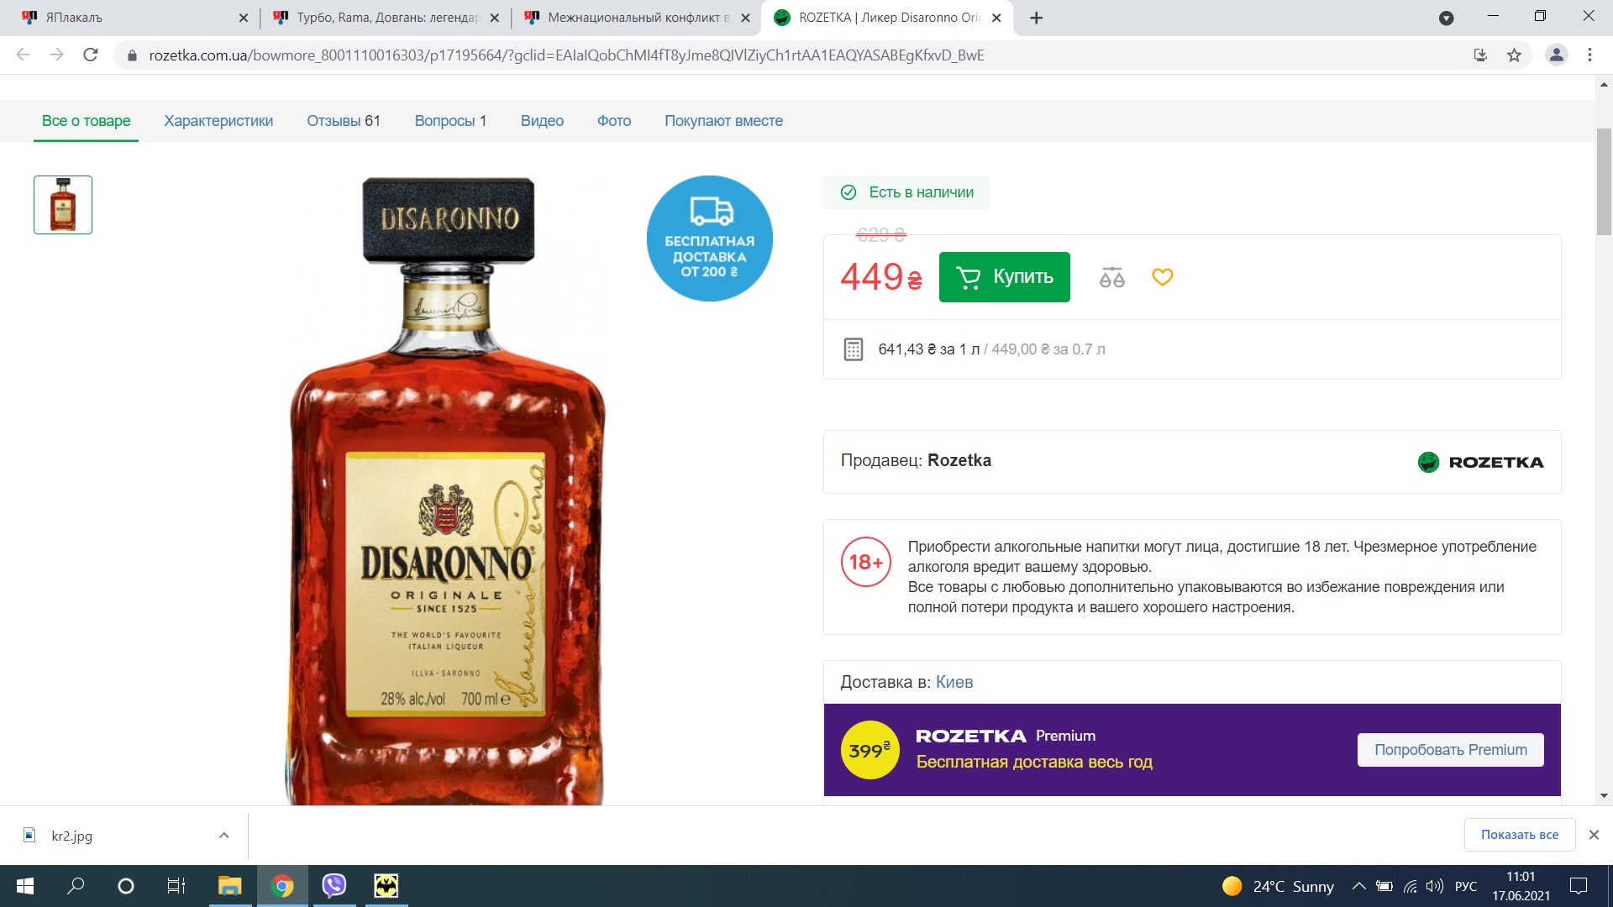This screenshot has width=1613, height=907.
Task: Open the Характеристики tab
Action: [x=218, y=121]
